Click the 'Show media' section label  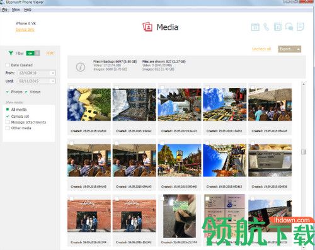tap(14, 103)
